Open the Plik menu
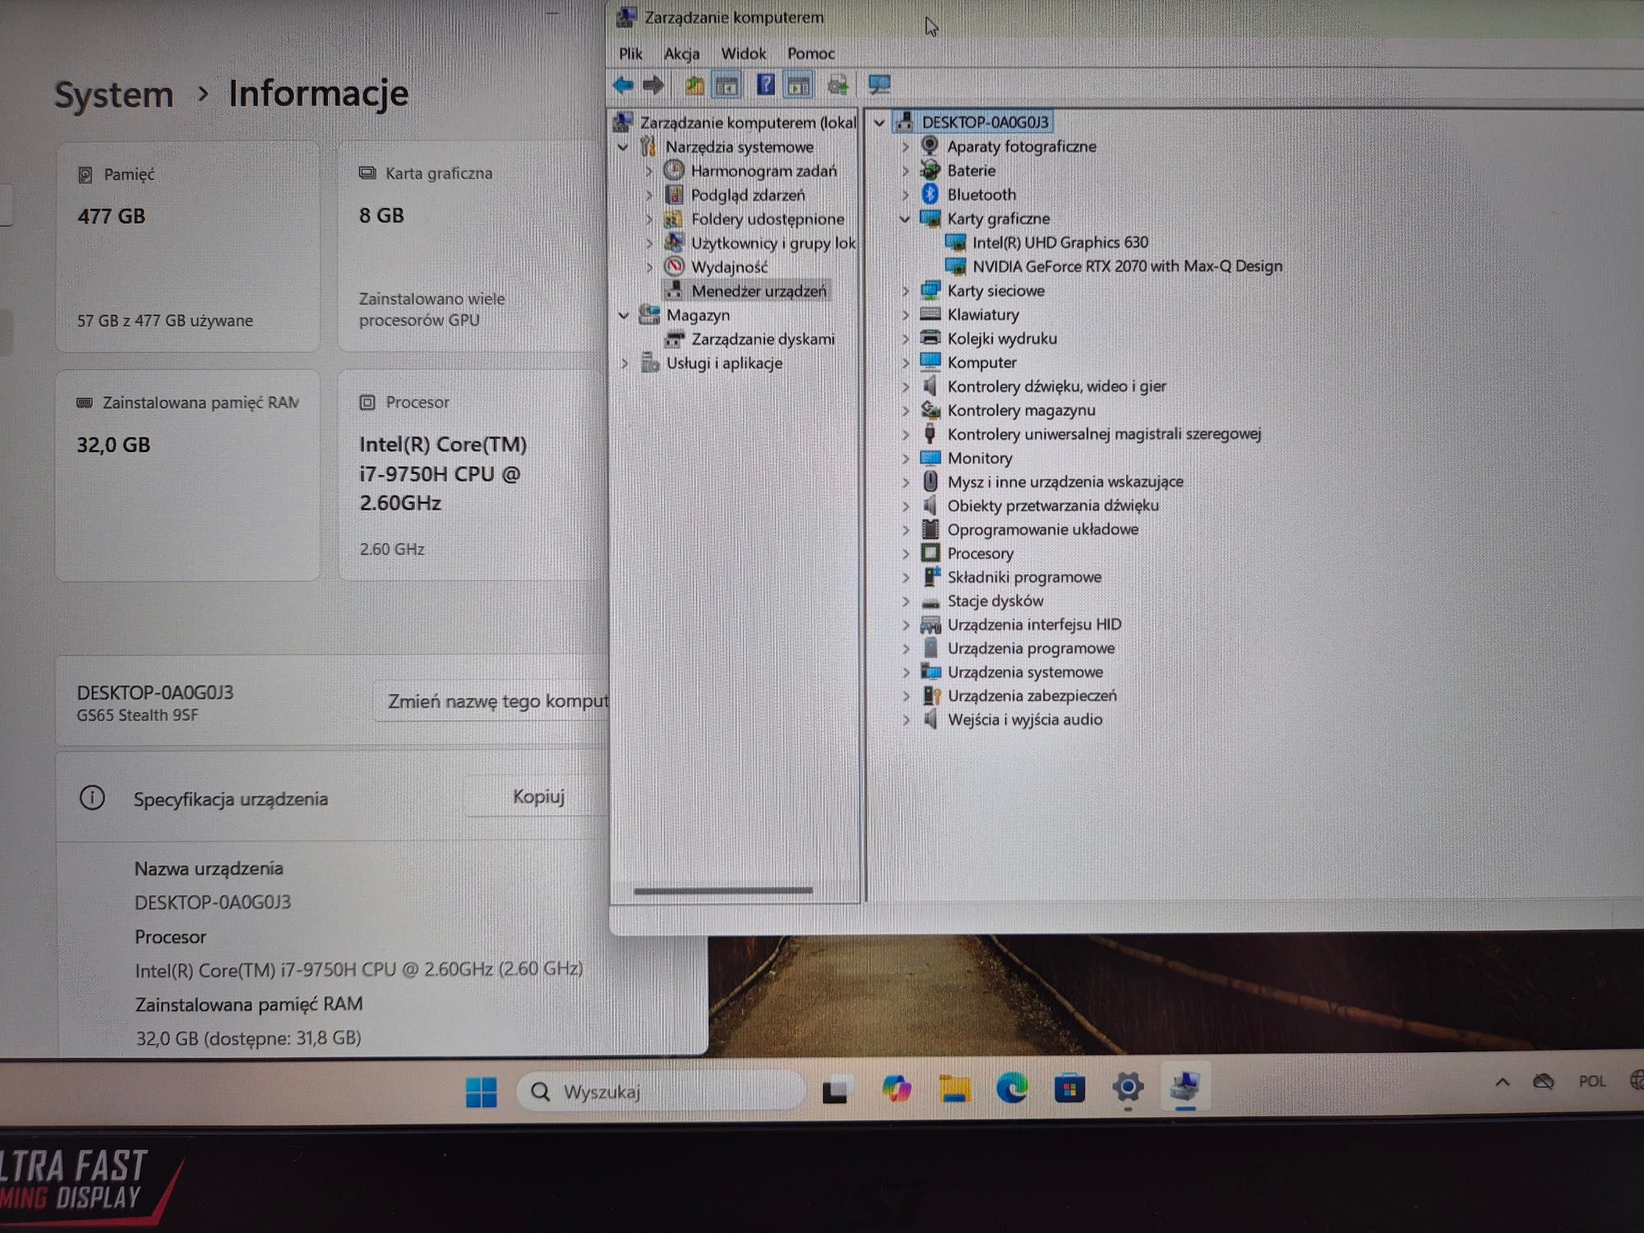 [x=630, y=54]
